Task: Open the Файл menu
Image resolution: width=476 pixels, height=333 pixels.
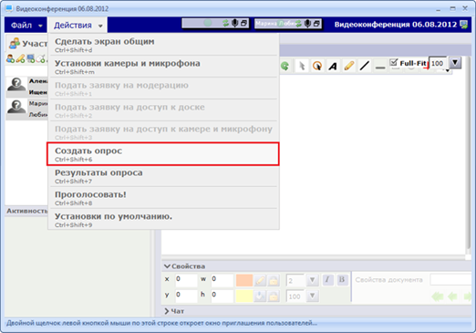Action: 26,26
